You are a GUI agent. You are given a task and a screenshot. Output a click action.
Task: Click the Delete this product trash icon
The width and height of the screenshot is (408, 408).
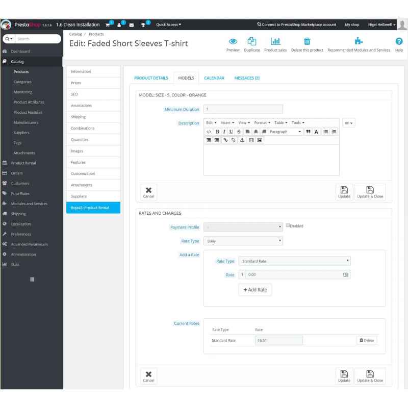click(307, 41)
